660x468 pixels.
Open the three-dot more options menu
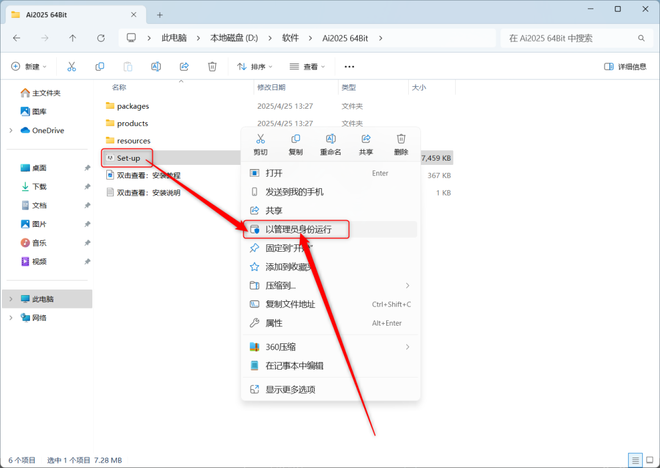[x=350, y=67]
